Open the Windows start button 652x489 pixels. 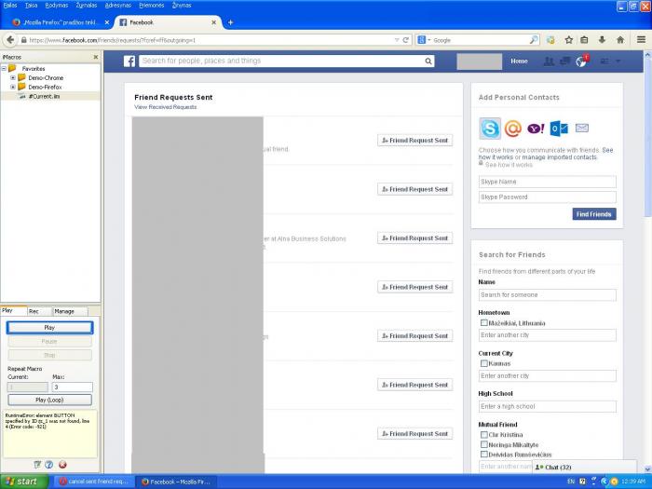pos(24,482)
